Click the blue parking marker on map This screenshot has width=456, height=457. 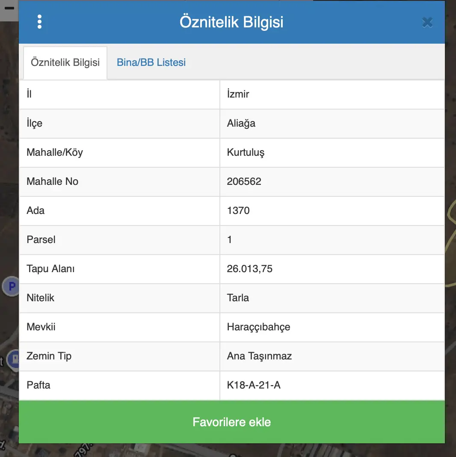11,286
